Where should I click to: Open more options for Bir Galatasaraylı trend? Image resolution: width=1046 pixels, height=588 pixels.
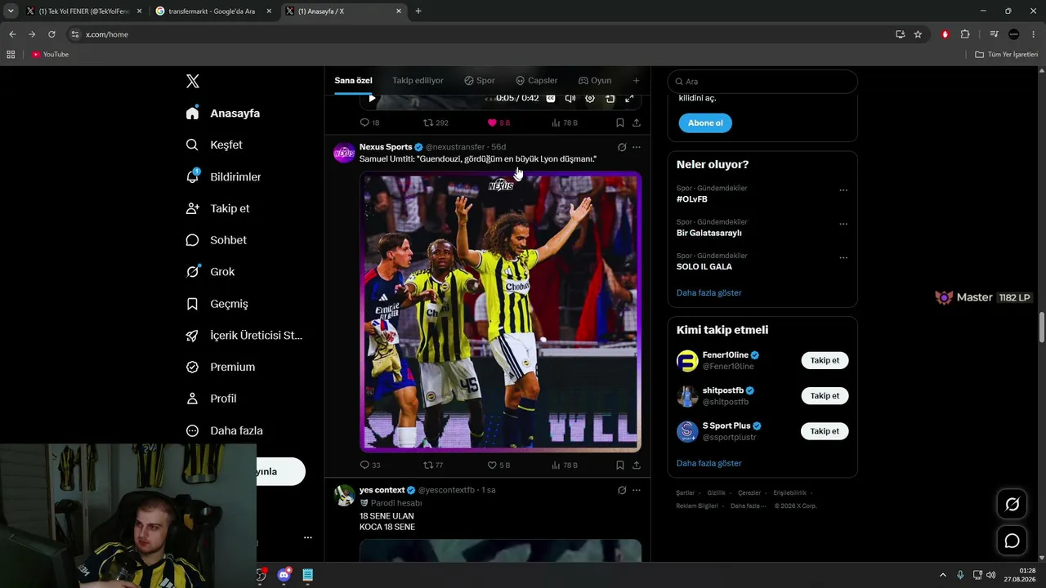843,224
